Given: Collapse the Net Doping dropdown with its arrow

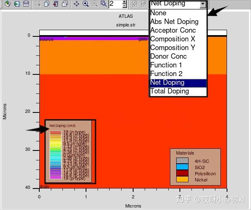Looking at the screenshot, I should [203, 4].
